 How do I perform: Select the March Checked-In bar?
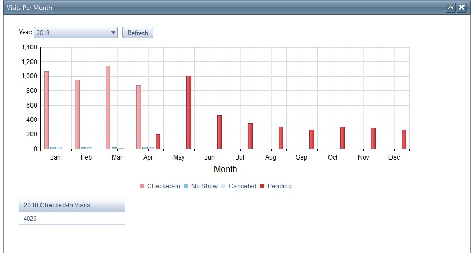108,108
